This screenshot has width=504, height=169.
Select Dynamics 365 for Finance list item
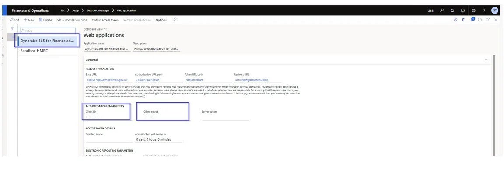coord(48,41)
